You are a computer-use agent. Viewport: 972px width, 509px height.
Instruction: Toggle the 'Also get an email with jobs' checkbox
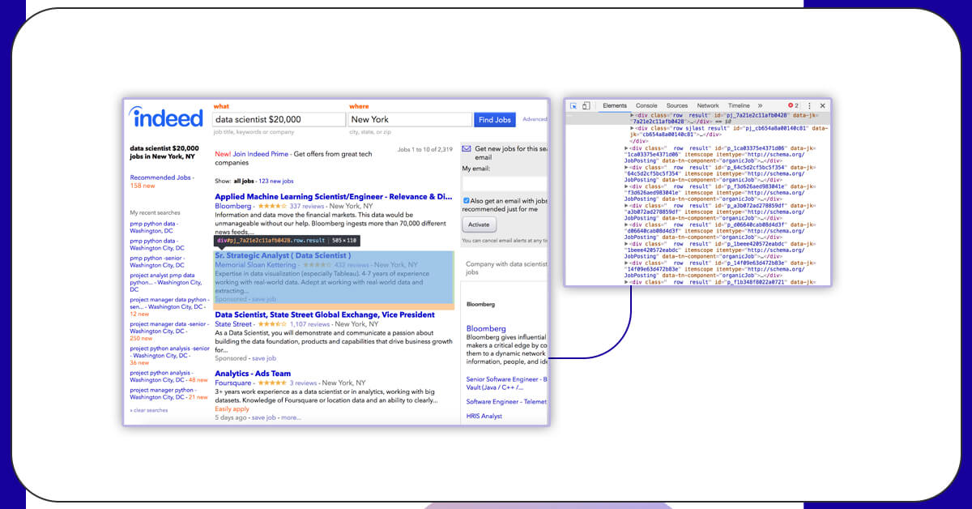click(x=466, y=200)
